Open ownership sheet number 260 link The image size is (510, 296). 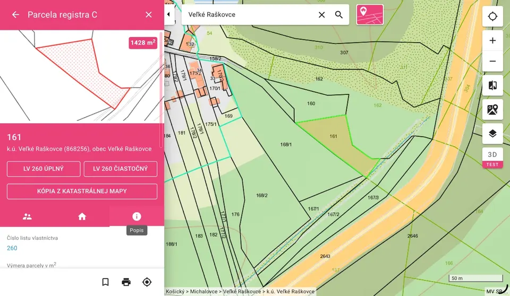tap(12, 248)
